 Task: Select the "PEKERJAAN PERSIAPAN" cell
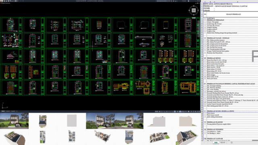click(215, 20)
